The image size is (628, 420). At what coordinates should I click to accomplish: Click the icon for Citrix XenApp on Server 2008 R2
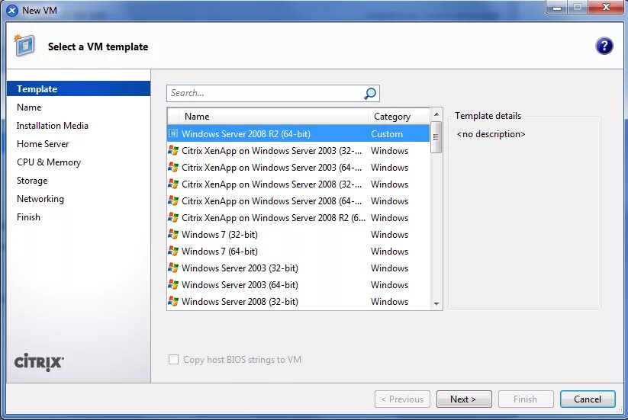pyautogui.click(x=173, y=217)
